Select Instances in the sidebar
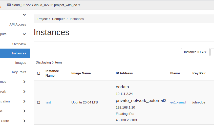This screenshot has height=128, width=214. point(19,53)
